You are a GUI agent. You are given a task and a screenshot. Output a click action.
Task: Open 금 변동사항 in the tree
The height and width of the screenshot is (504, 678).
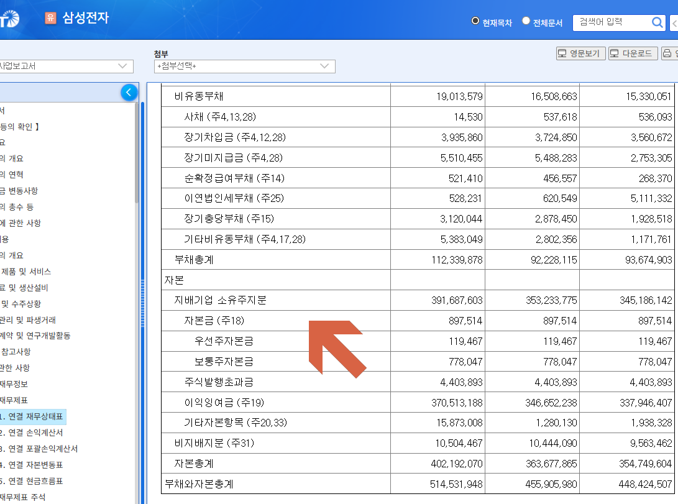point(19,191)
